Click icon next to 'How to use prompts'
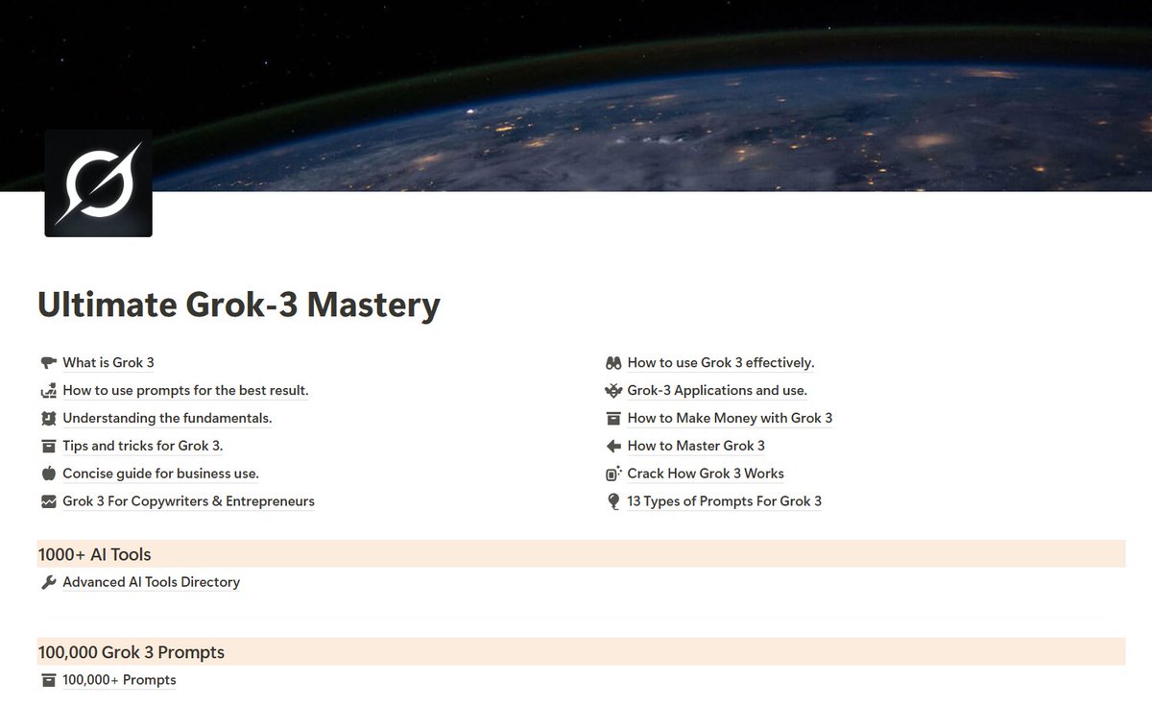The image size is (1152, 706). point(49,391)
